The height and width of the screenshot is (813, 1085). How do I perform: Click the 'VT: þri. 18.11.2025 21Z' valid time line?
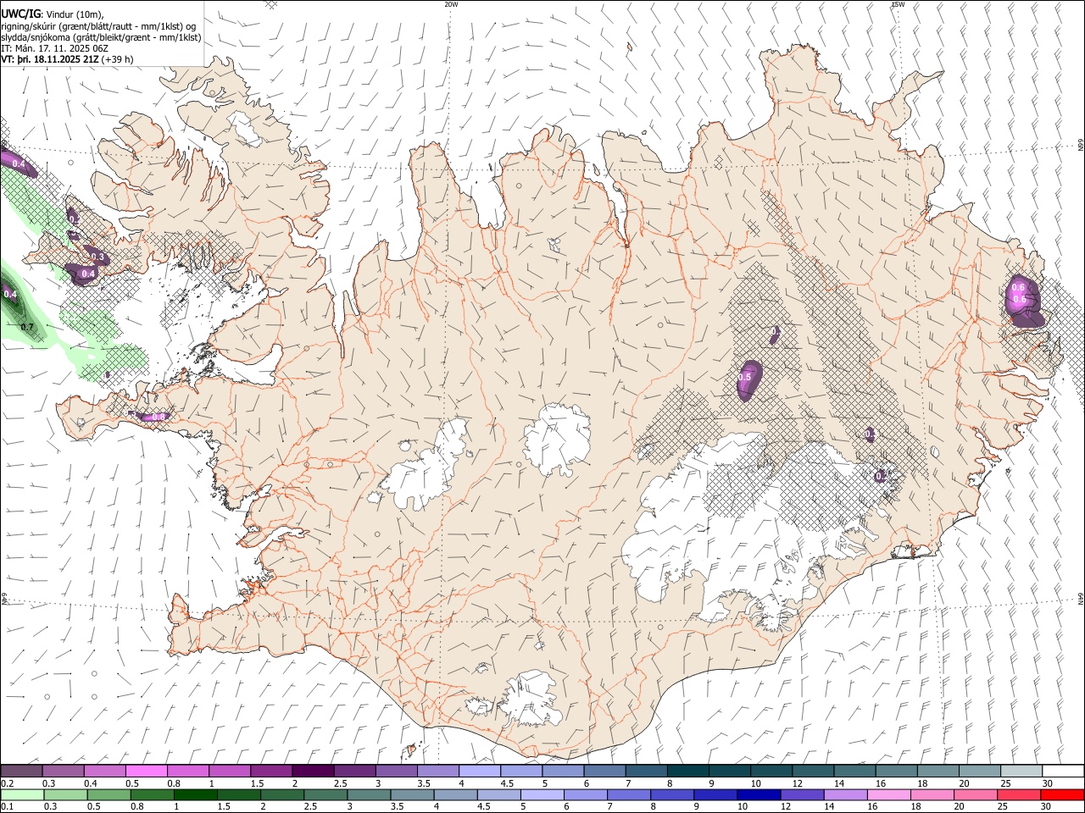click(67, 59)
